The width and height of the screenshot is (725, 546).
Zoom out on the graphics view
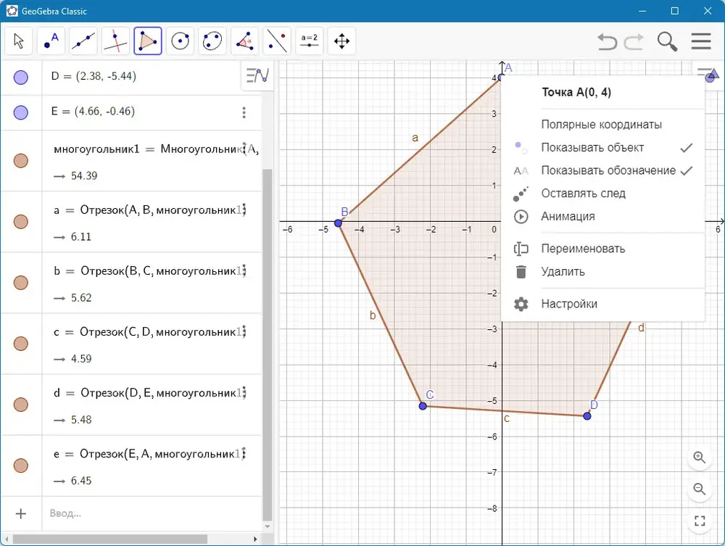pyautogui.click(x=700, y=489)
